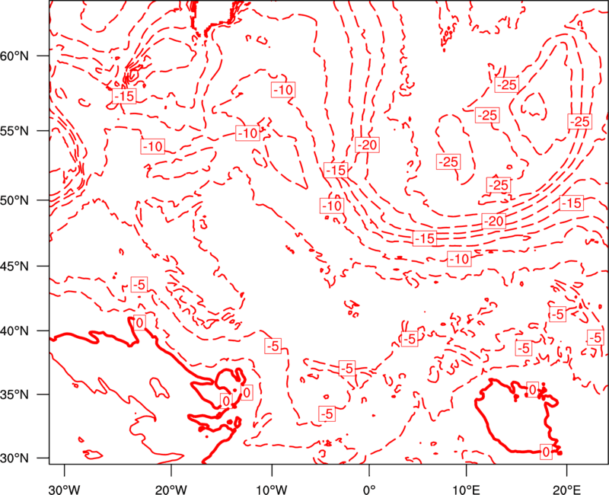Click the 30°N latitude axis label
The width and height of the screenshot is (609, 495).
(x=14, y=458)
